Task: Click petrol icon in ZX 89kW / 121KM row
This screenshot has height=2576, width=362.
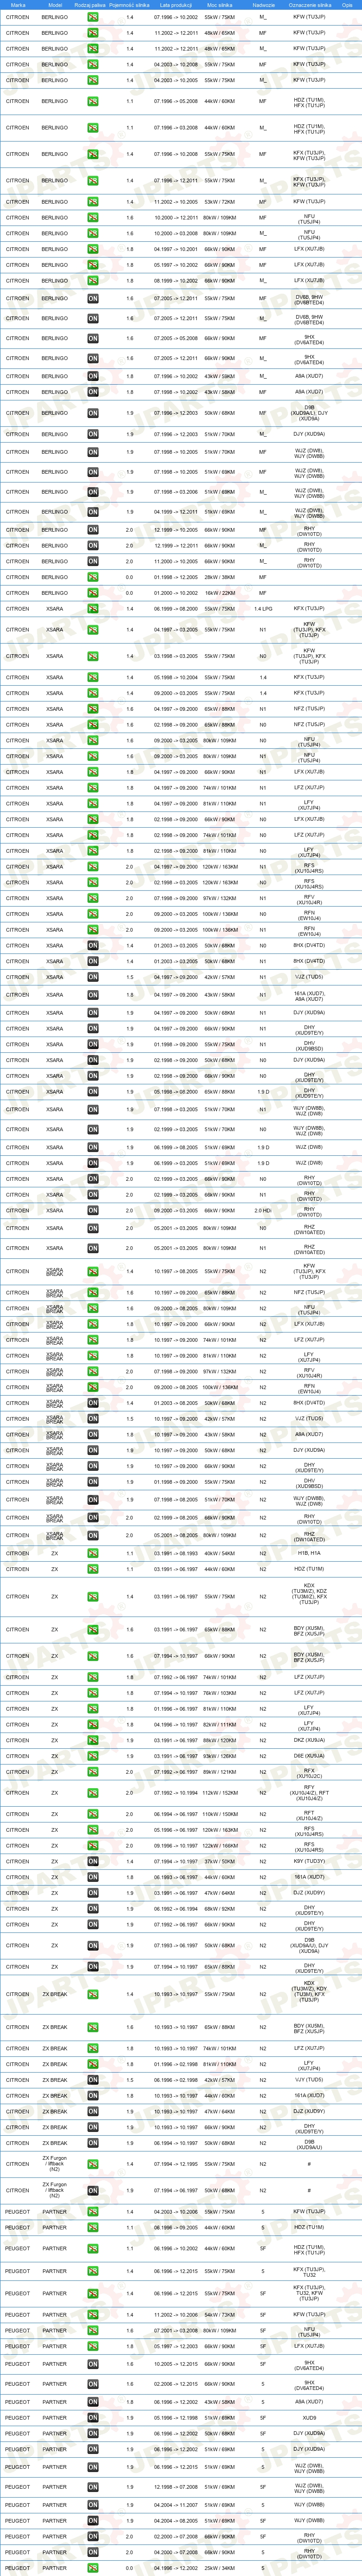Action: tap(93, 1772)
